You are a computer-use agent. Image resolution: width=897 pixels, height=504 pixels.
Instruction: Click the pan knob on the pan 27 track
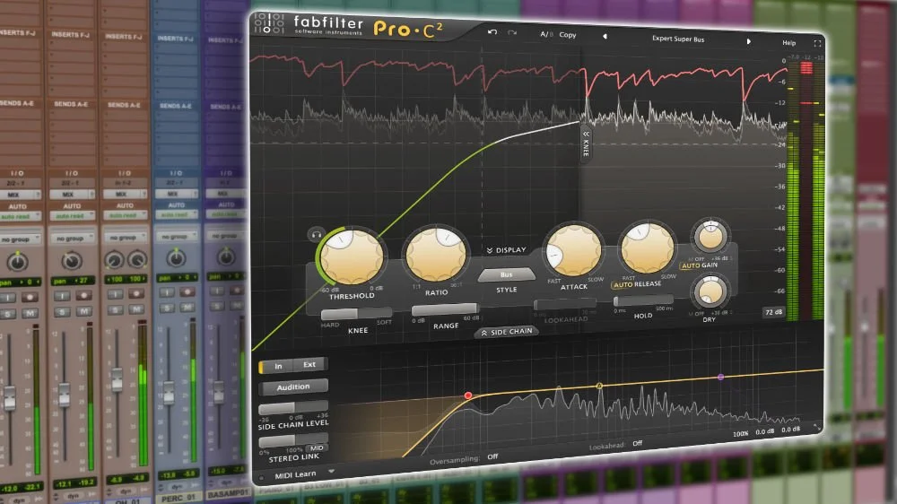click(x=72, y=261)
